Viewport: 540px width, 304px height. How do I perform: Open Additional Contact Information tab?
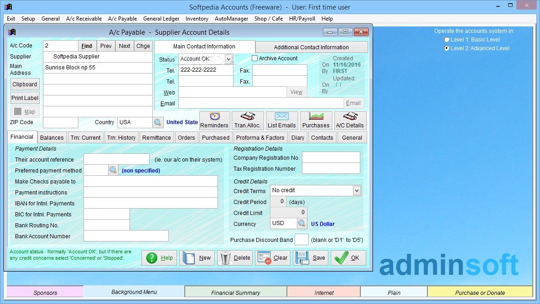pos(312,47)
